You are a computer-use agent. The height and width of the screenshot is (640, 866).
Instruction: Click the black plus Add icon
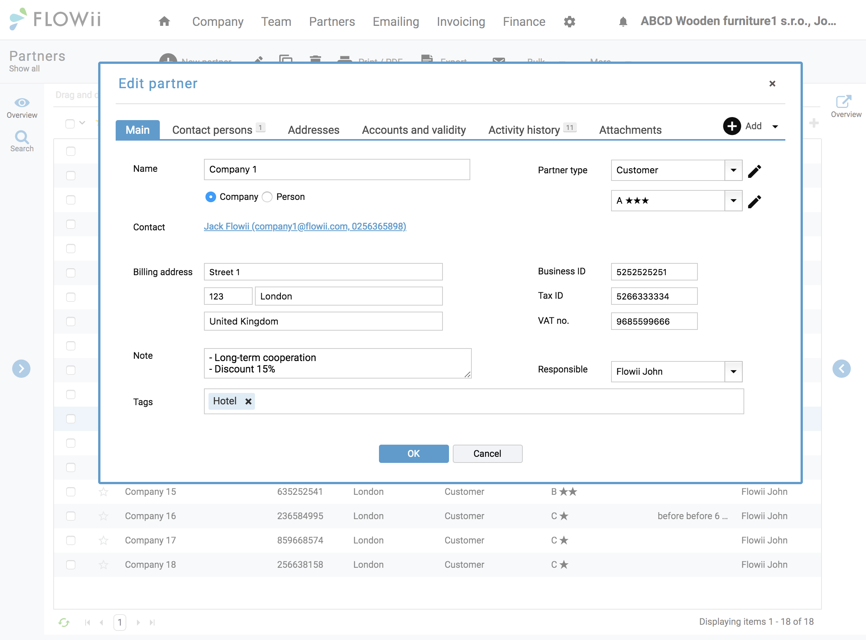(x=732, y=126)
